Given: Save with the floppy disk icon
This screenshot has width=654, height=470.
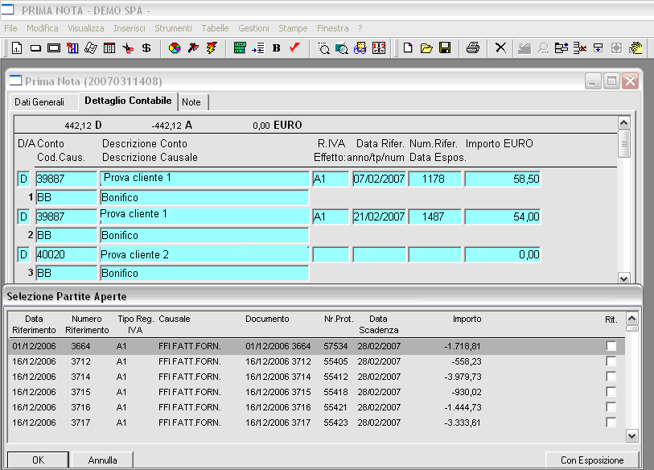Looking at the screenshot, I should click(445, 48).
